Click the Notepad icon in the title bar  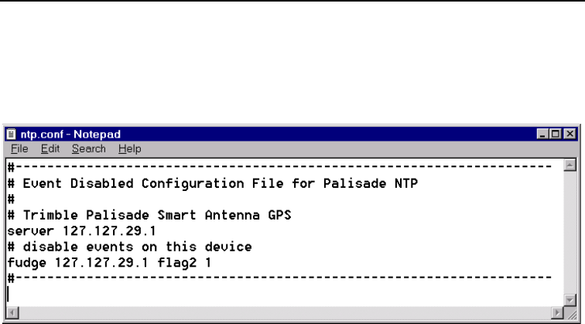coord(10,135)
